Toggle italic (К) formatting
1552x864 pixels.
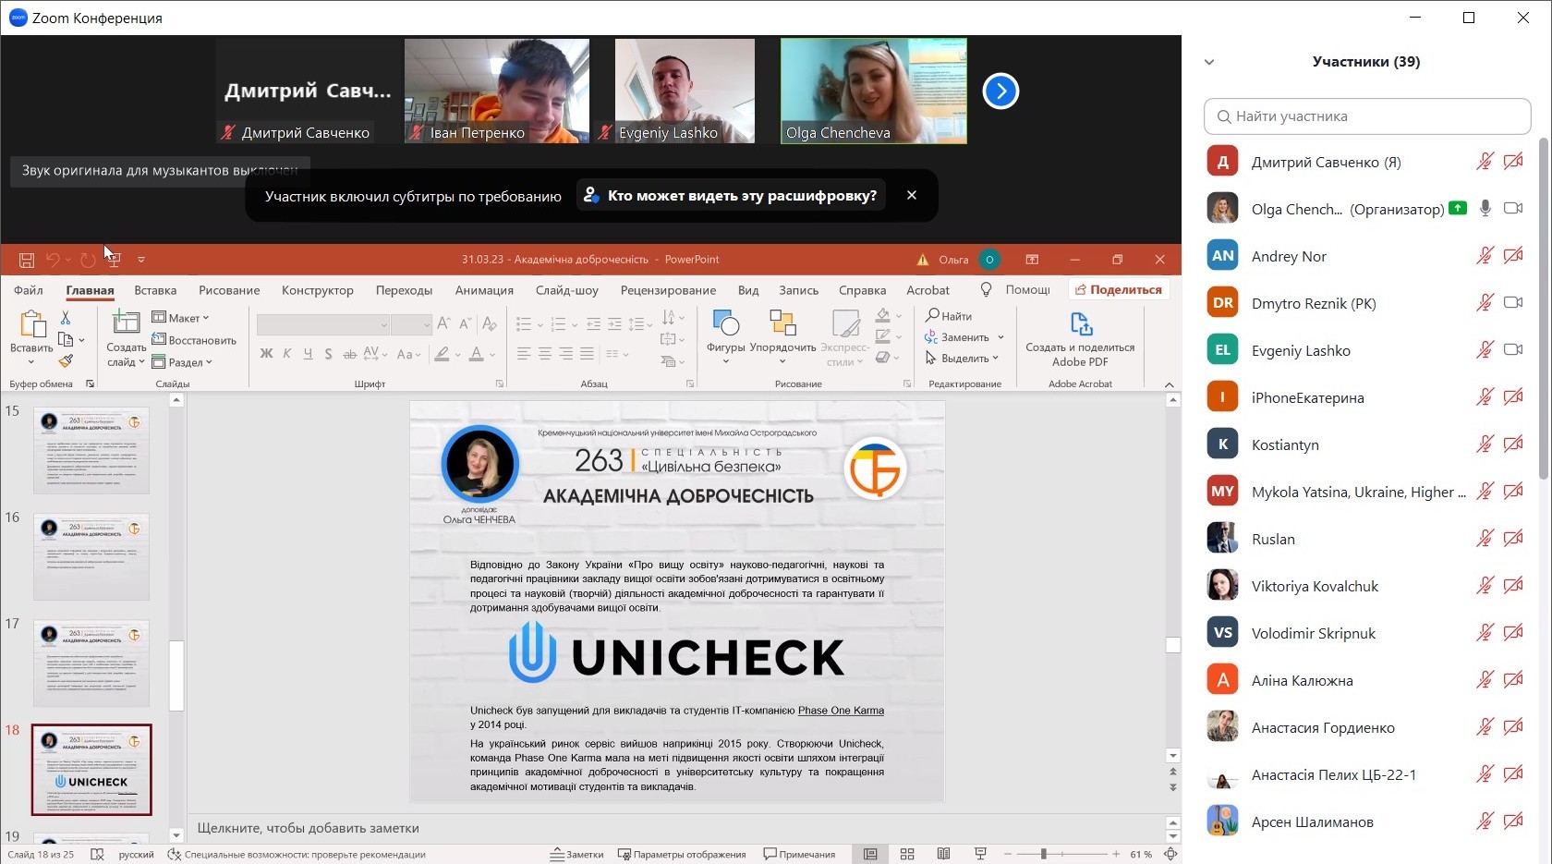287,354
